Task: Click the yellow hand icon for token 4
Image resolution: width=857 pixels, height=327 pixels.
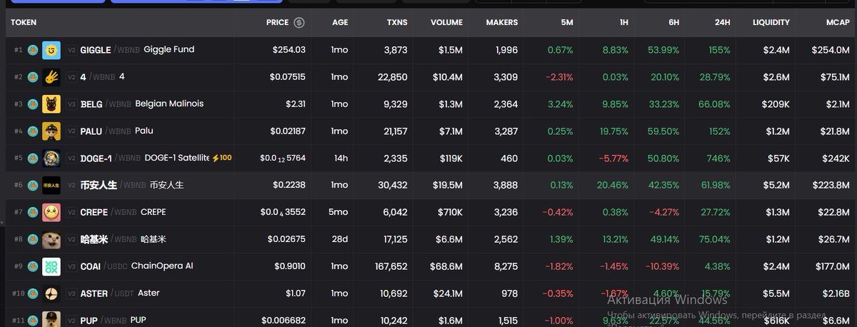Action: pyautogui.click(x=51, y=77)
